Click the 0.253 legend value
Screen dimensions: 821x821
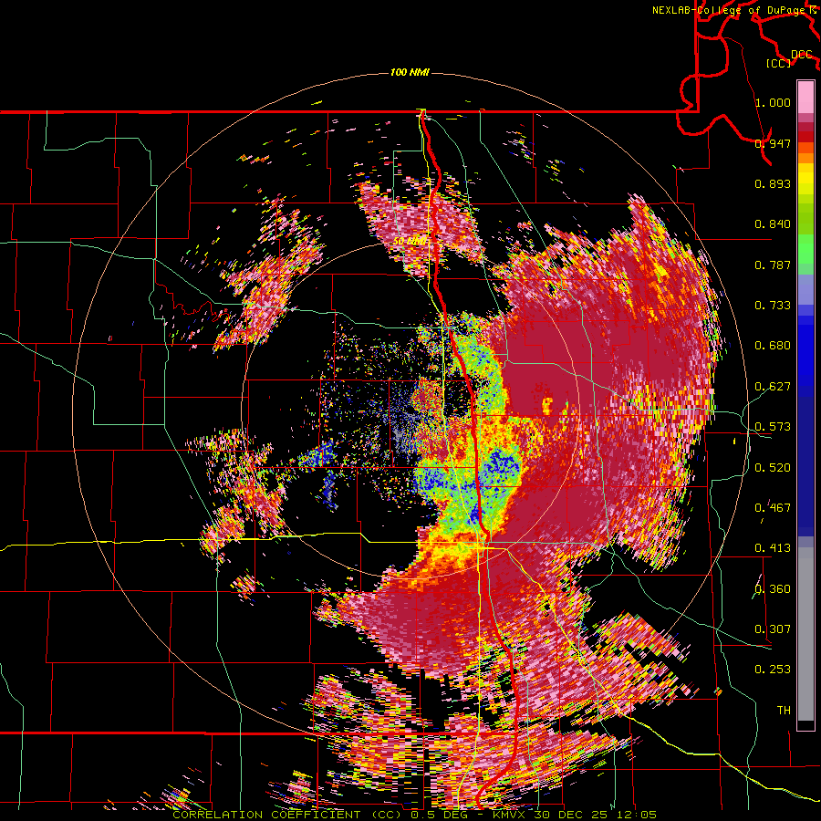[773, 670]
